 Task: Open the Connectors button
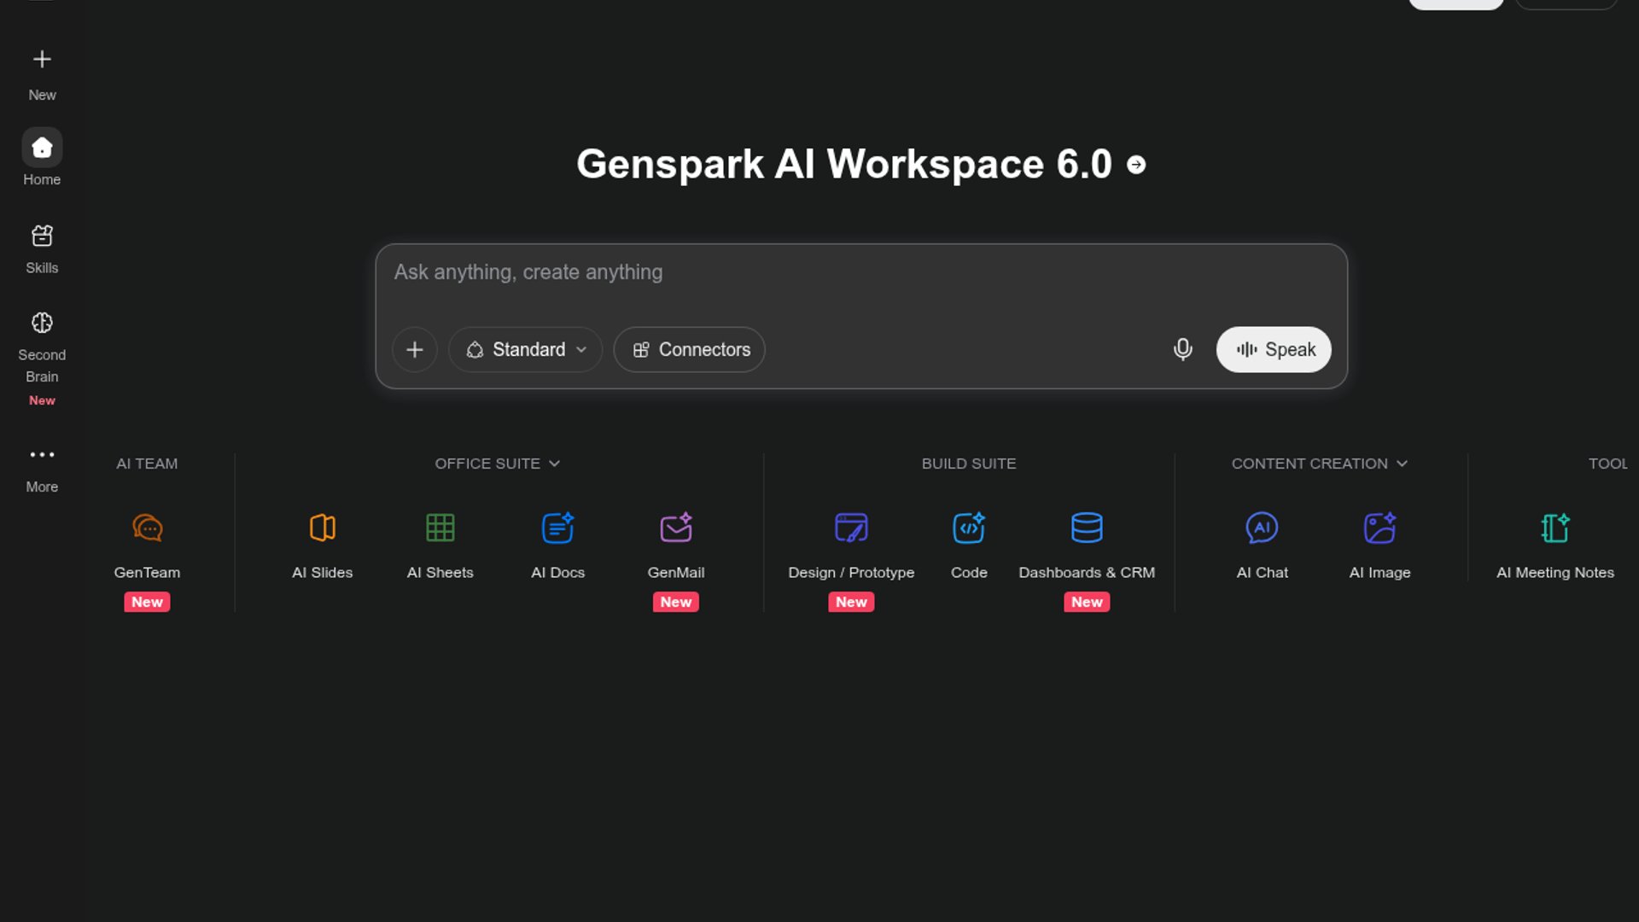[690, 350]
